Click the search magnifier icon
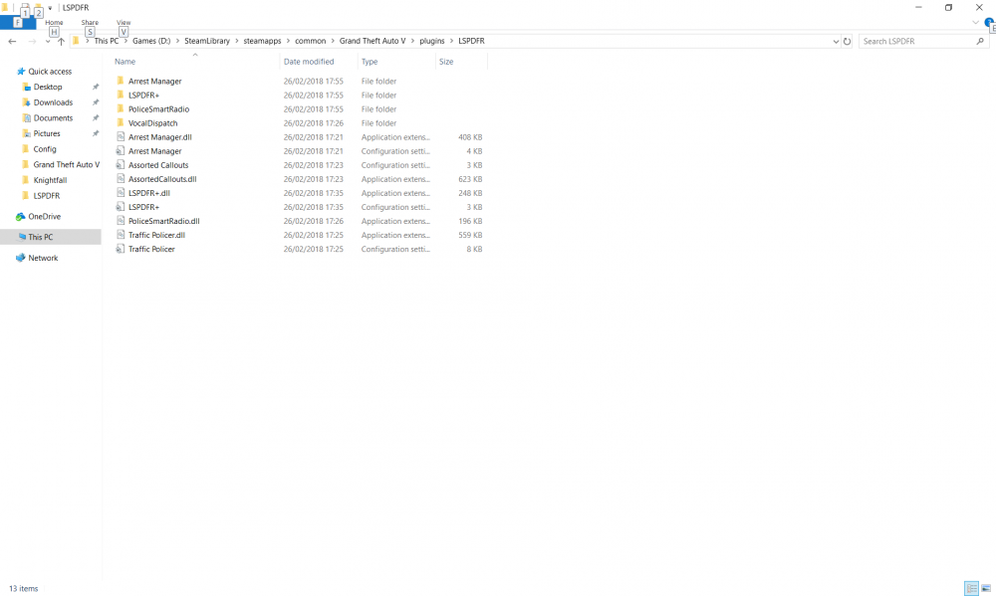The height and width of the screenshot is (596, 996). [980, 41]
